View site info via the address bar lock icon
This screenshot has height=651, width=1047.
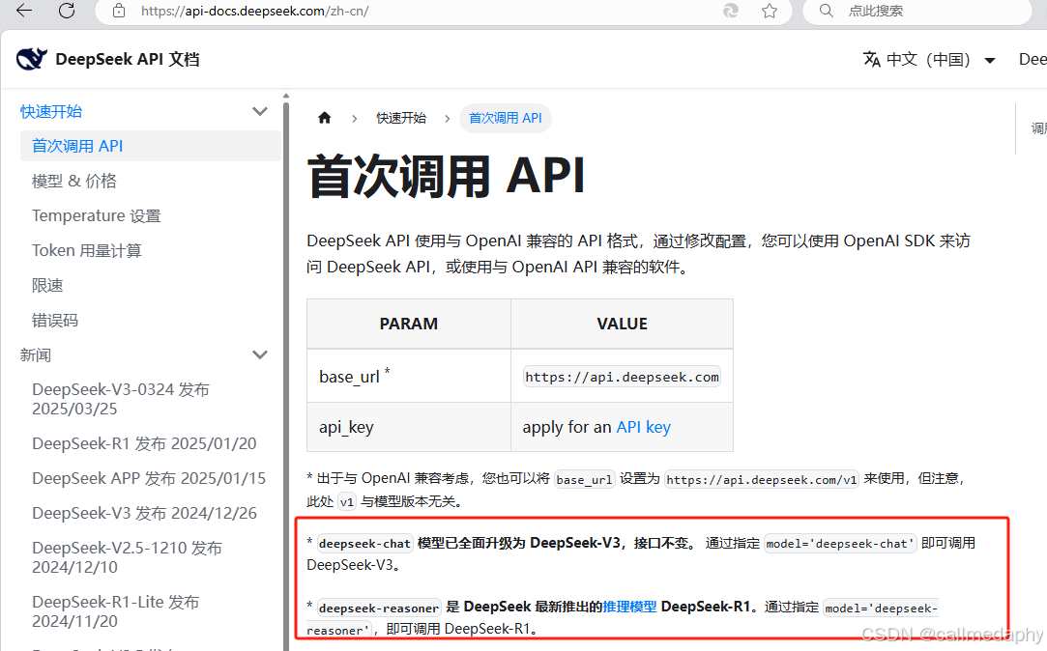tap(119, 11)
